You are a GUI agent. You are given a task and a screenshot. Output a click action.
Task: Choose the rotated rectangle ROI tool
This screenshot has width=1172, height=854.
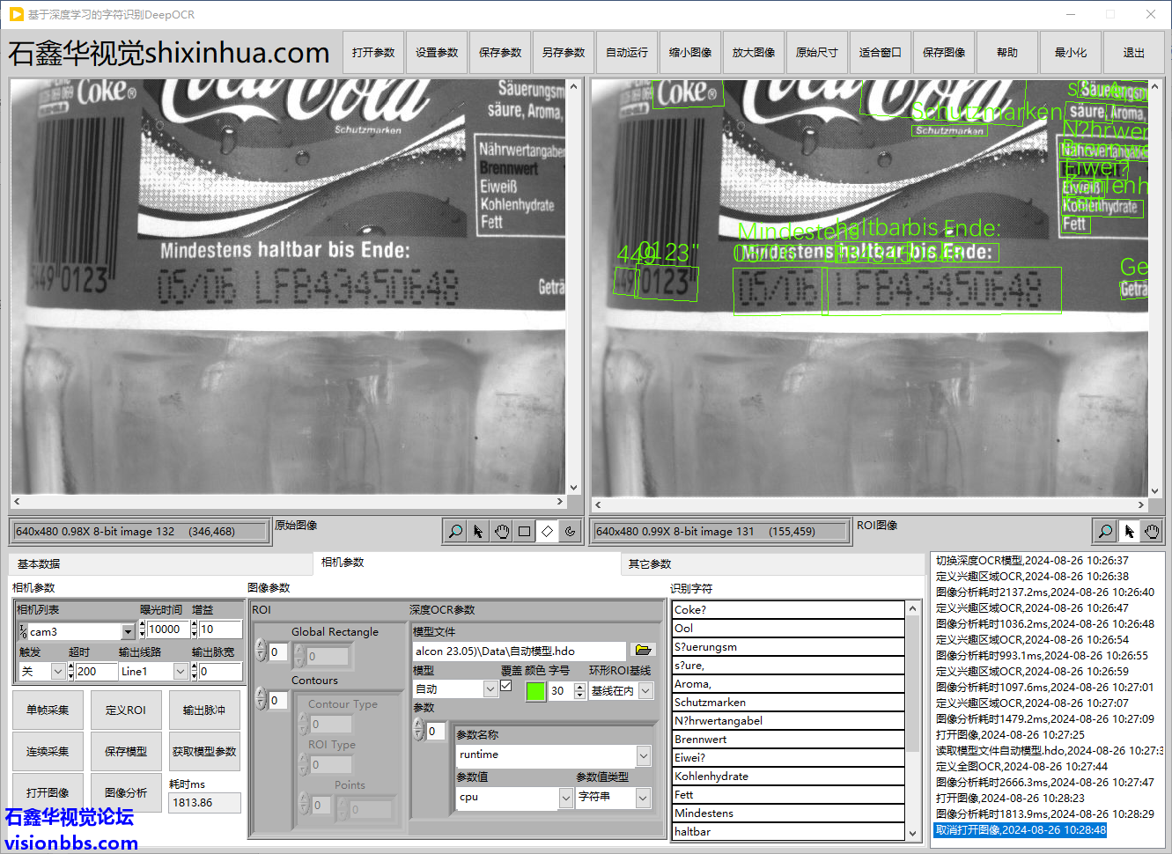click(x=547, y=531)
